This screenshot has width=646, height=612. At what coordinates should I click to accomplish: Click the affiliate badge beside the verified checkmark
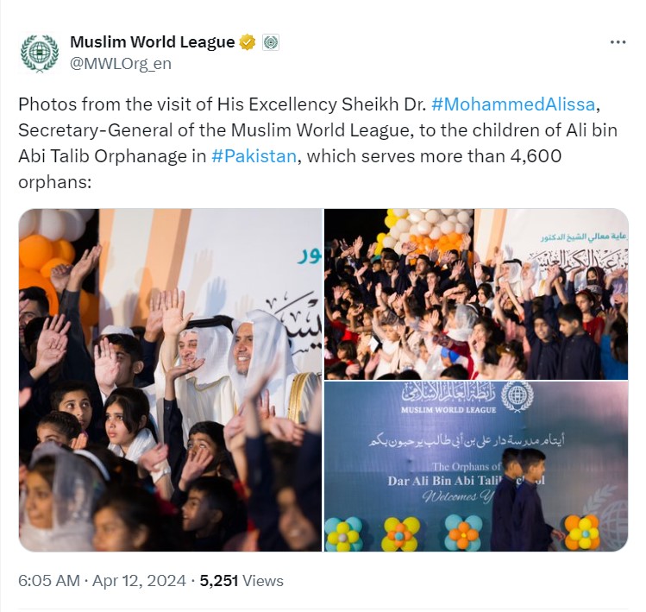click(x=271, y=42)
